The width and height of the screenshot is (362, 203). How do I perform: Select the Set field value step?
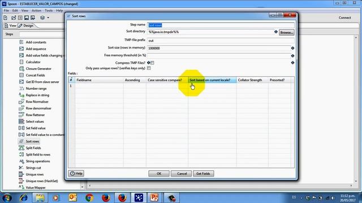(x=36, y=128)
